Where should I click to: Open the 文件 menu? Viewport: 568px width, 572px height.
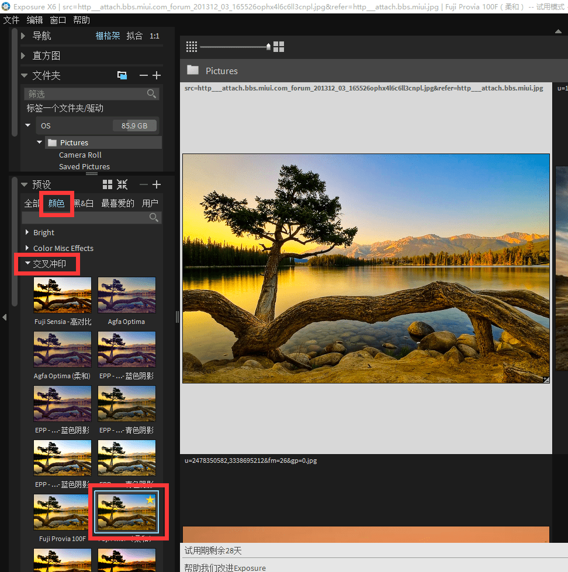(x=11, y=20)
